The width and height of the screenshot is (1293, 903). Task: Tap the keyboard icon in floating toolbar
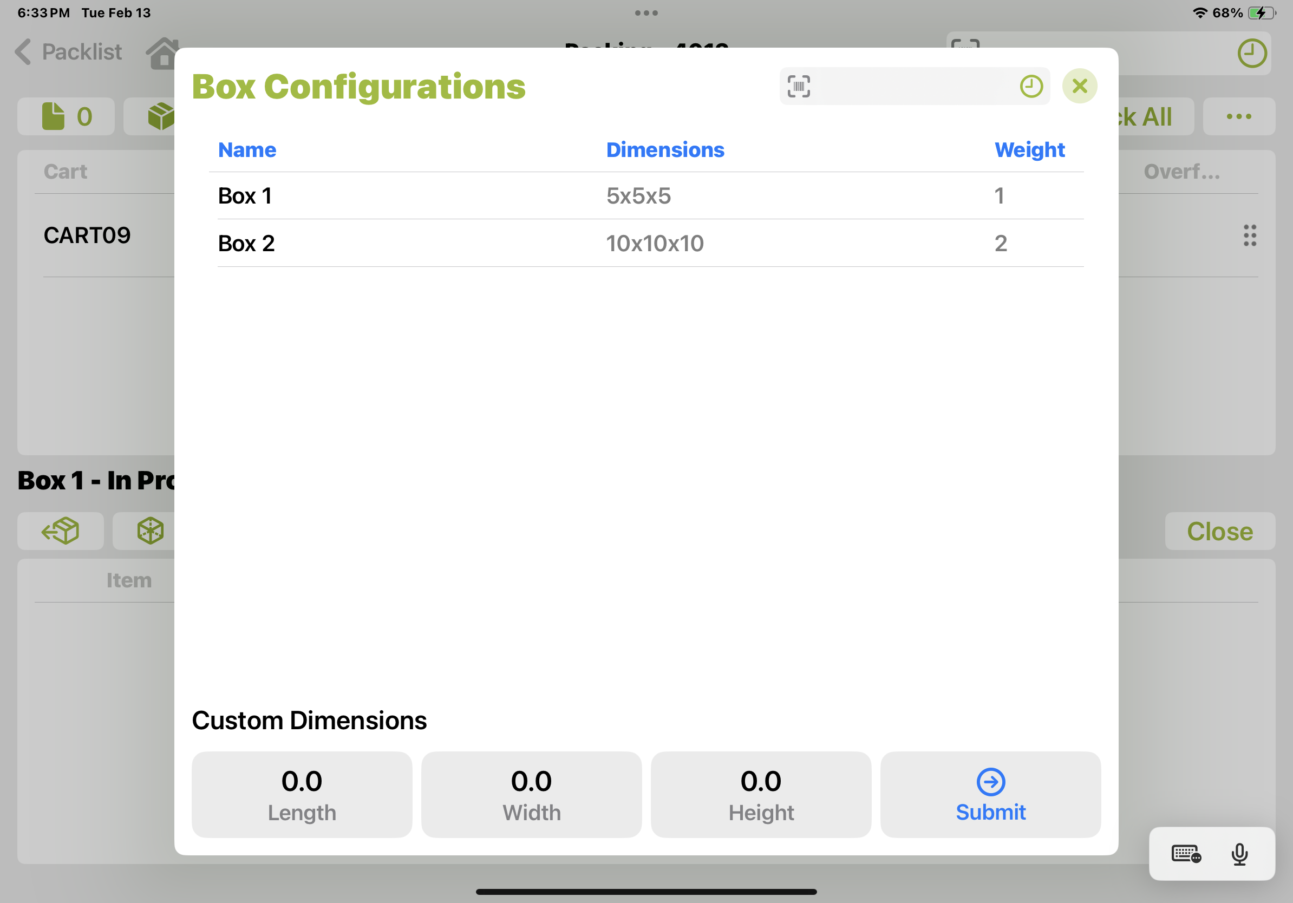pyautogui.click(x=1185, y=853)
